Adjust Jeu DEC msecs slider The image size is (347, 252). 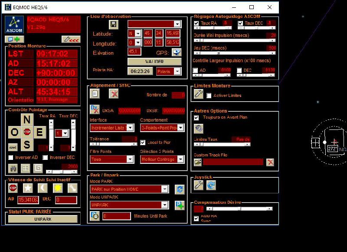pyautogui.click(x=234, y=53)
